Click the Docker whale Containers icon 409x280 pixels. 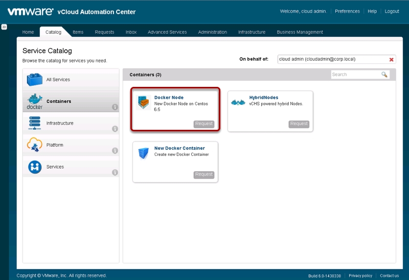(x=34, y=101)
